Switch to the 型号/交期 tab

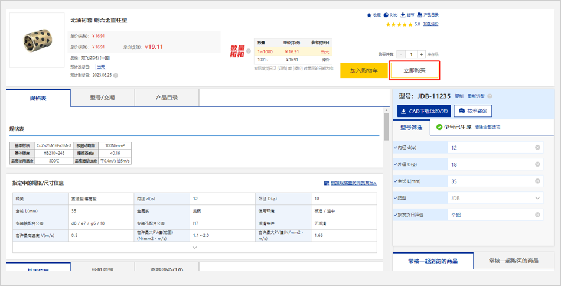coord(102,97)
